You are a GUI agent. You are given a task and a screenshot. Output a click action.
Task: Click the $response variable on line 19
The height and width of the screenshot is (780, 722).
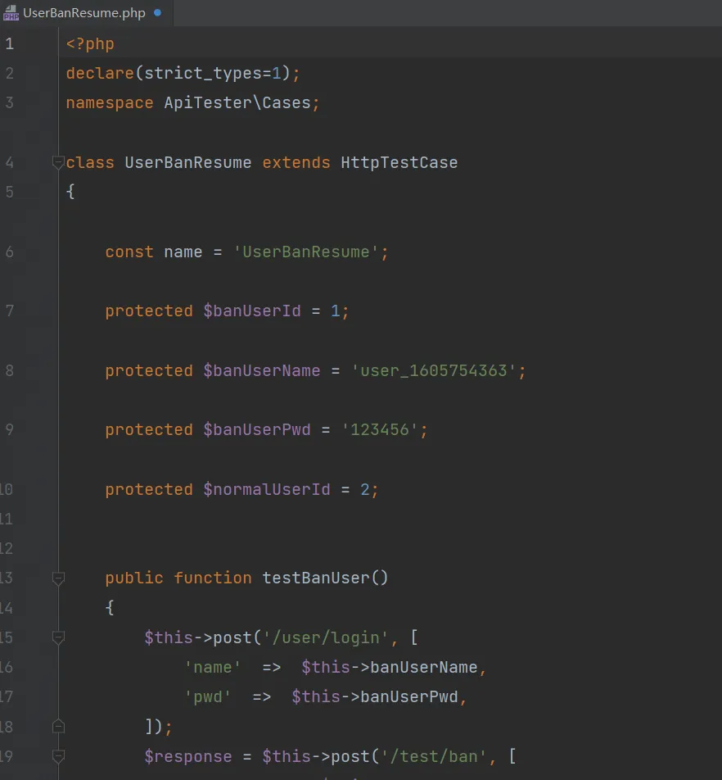(188, 755)
